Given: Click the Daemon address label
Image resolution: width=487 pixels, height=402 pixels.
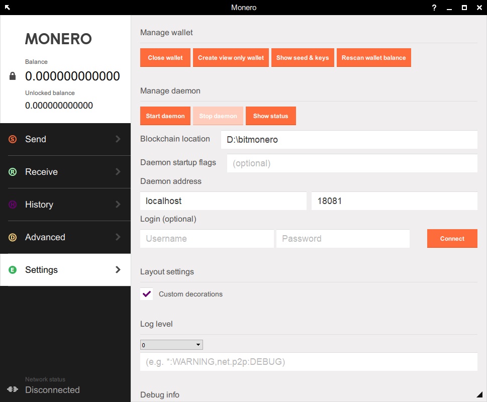Looking at the screenshot, I should tap(171, 181).
